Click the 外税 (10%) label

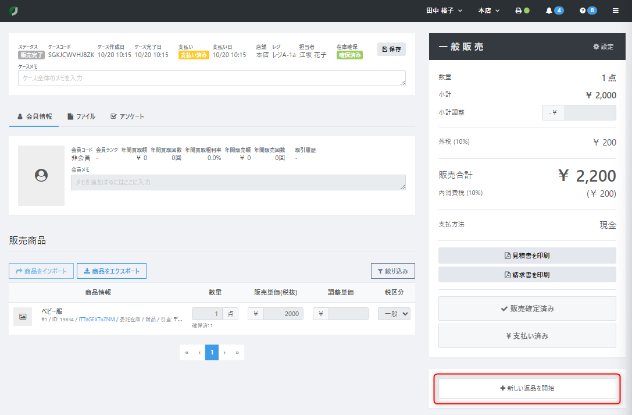454,141
